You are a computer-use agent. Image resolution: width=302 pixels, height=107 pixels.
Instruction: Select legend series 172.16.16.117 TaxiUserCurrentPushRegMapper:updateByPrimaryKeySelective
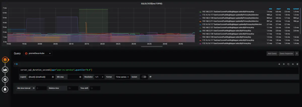coord(232,24)
